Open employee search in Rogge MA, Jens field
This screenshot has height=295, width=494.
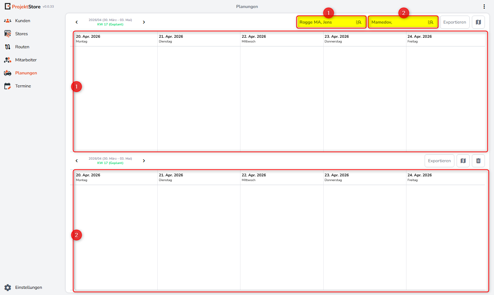coord(359,22)
